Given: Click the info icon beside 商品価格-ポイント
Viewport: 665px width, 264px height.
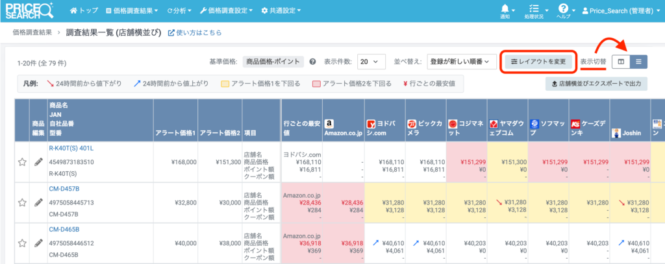Looking at the screenshot, I should point(312,62).
